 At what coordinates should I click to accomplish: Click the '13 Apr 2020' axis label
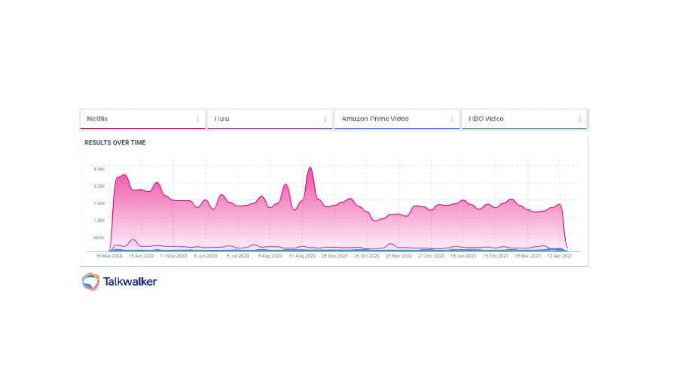click(141, 256)
